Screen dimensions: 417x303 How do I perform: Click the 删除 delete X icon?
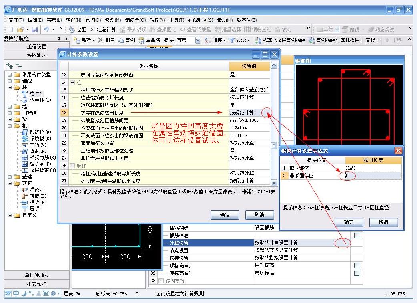click(x=100, y=40)
